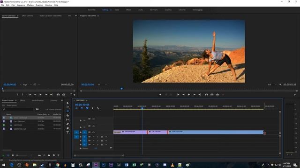Image resolution: width=300 pixels, height=168 pixels.
Task: Click Source Monitor Play button
Action: click(41, 94)
